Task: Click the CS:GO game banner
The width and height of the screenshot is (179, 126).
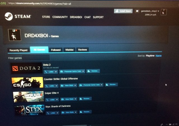Action: 27,83
